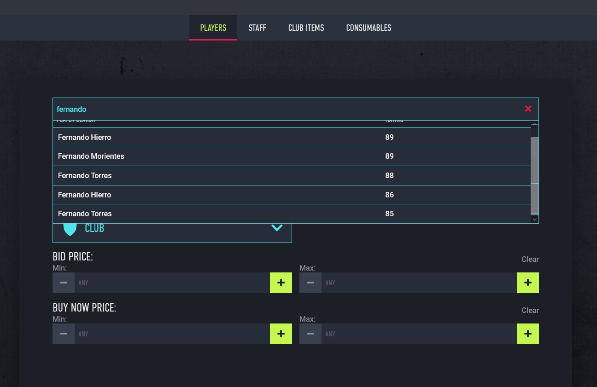This screenshot has width=597, height=387.
Task: Decrease the Buy Now Price maximum with minus
Action: click(x=310, y=334)
